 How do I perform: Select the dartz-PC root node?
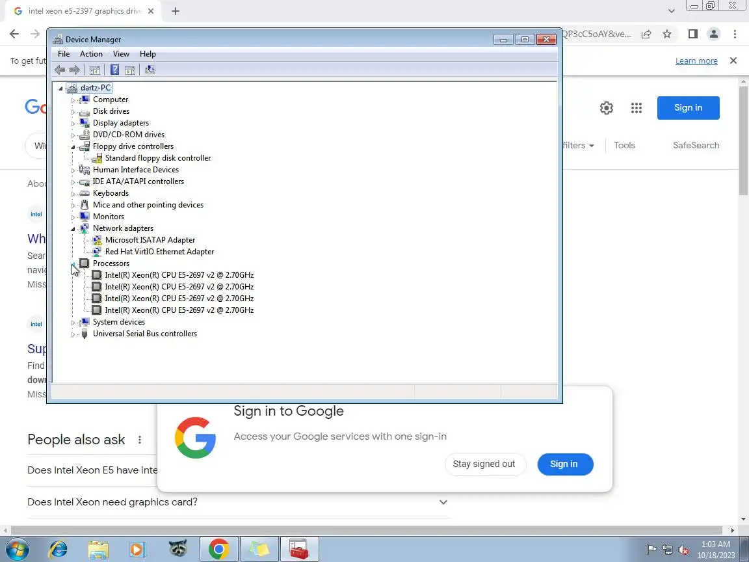pos(96,87)
